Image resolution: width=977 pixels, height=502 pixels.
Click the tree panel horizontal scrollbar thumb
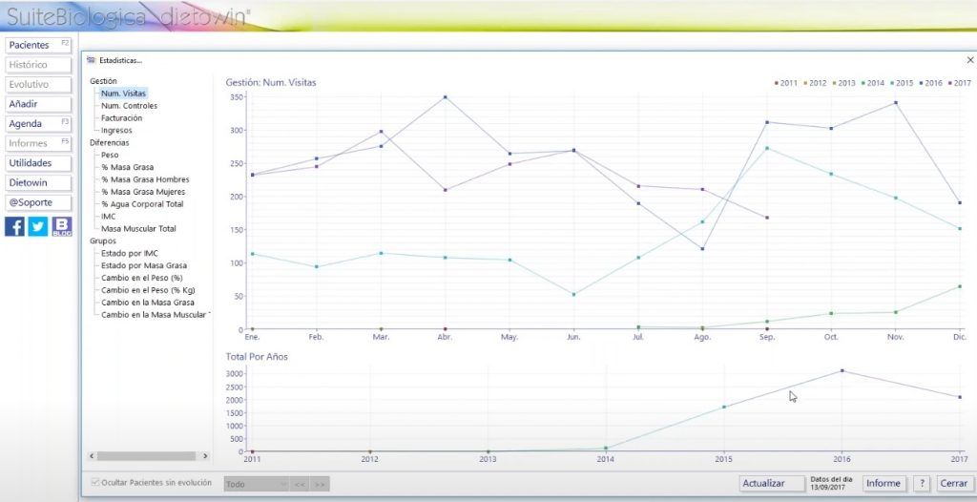[146, 456]
